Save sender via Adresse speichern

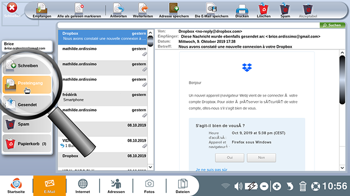click(x=174, y=10)
